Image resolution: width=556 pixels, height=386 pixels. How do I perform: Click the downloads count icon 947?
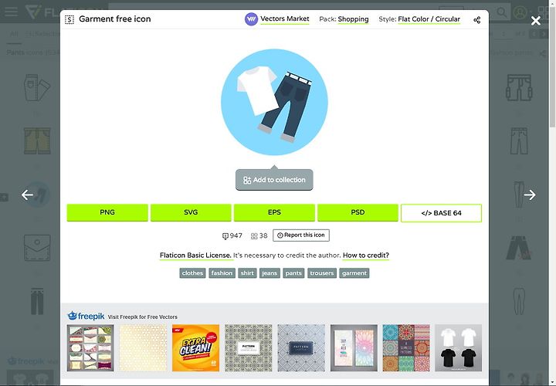225,236
